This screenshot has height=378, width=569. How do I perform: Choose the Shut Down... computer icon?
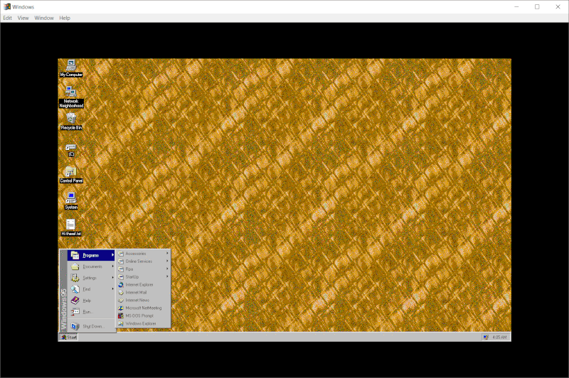pos(75,326)
